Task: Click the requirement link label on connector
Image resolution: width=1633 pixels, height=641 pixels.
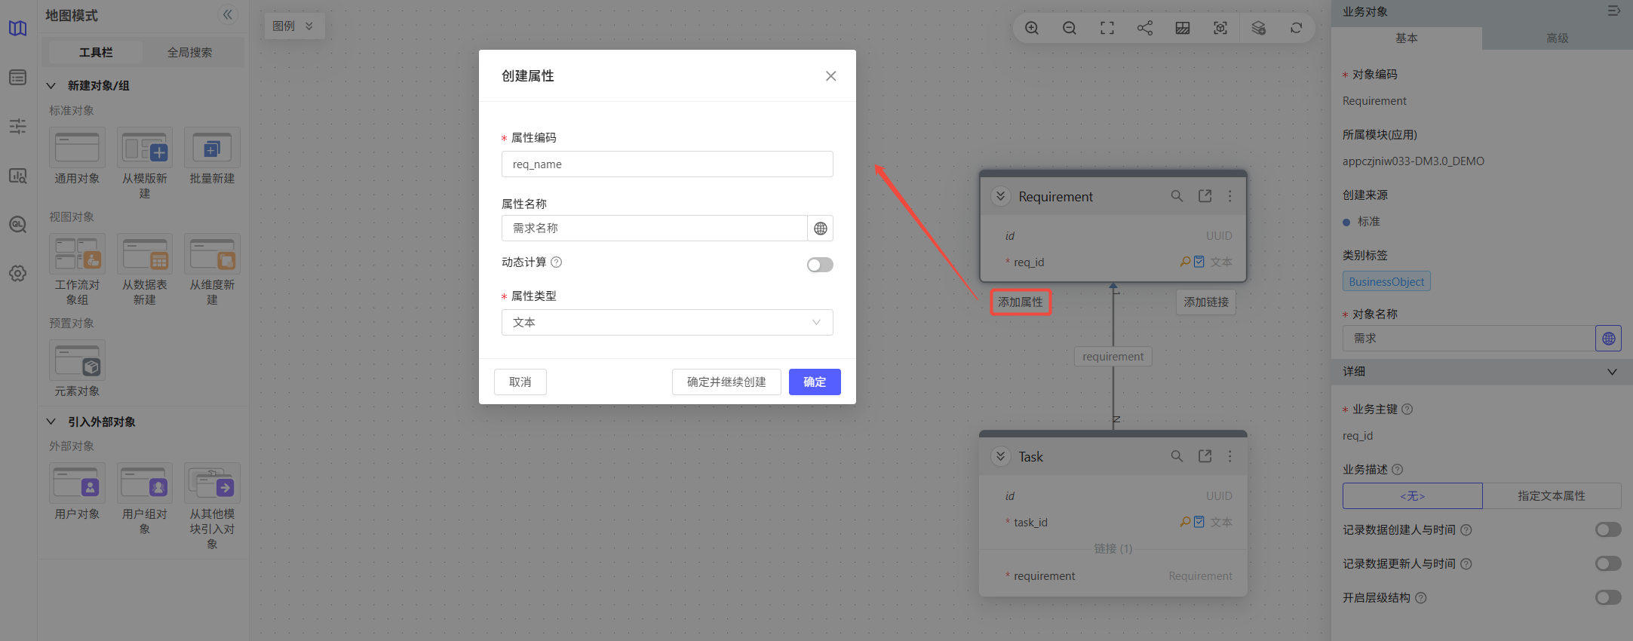Action: (1113, 357)
